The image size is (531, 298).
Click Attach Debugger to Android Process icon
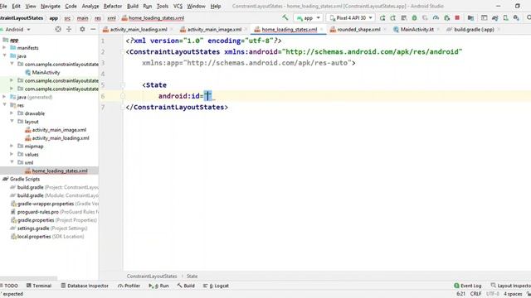click(446, 18)
